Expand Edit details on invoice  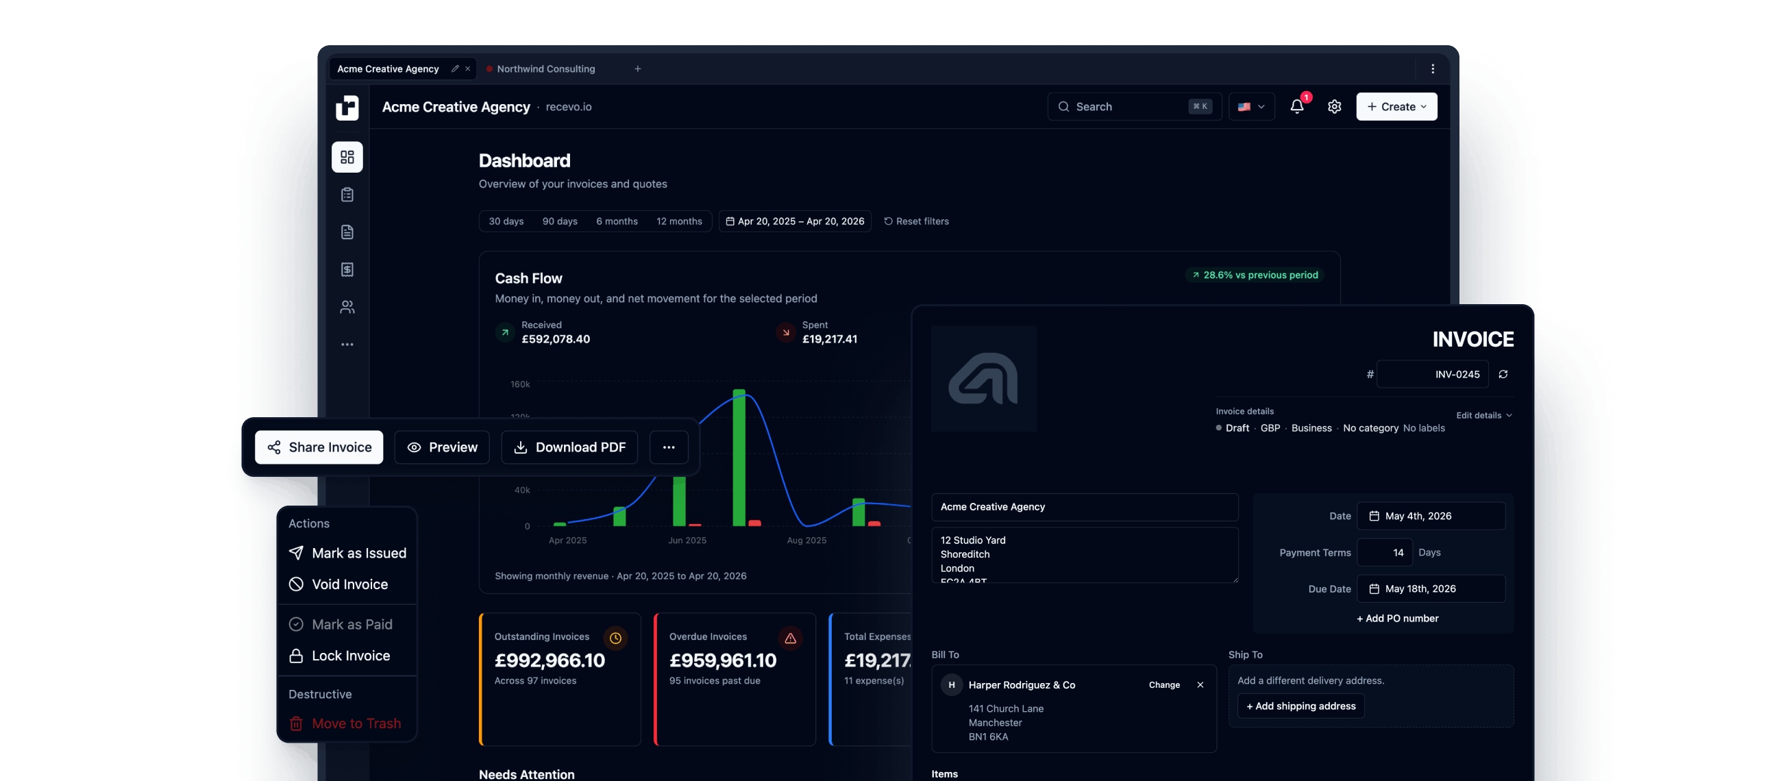point(1483,415)
